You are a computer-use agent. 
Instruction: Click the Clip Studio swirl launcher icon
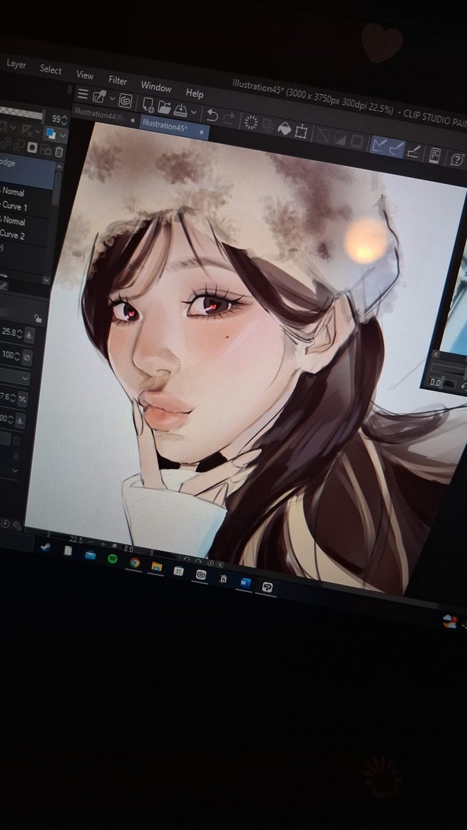(x=125, y=101)
